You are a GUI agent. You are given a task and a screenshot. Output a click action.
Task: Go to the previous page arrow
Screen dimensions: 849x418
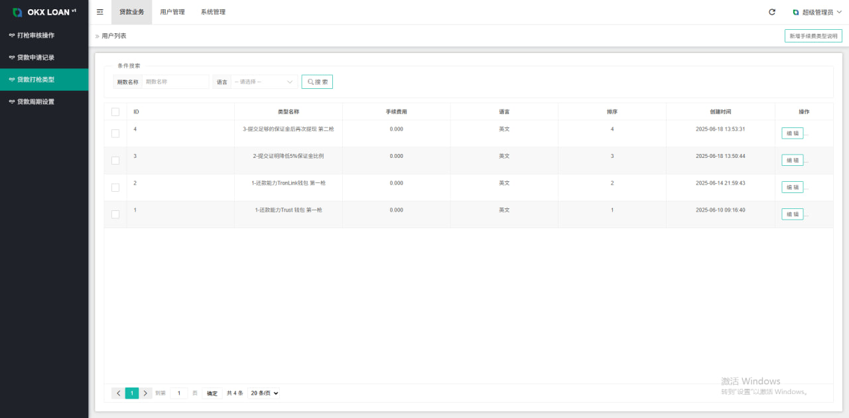(119, 393)
